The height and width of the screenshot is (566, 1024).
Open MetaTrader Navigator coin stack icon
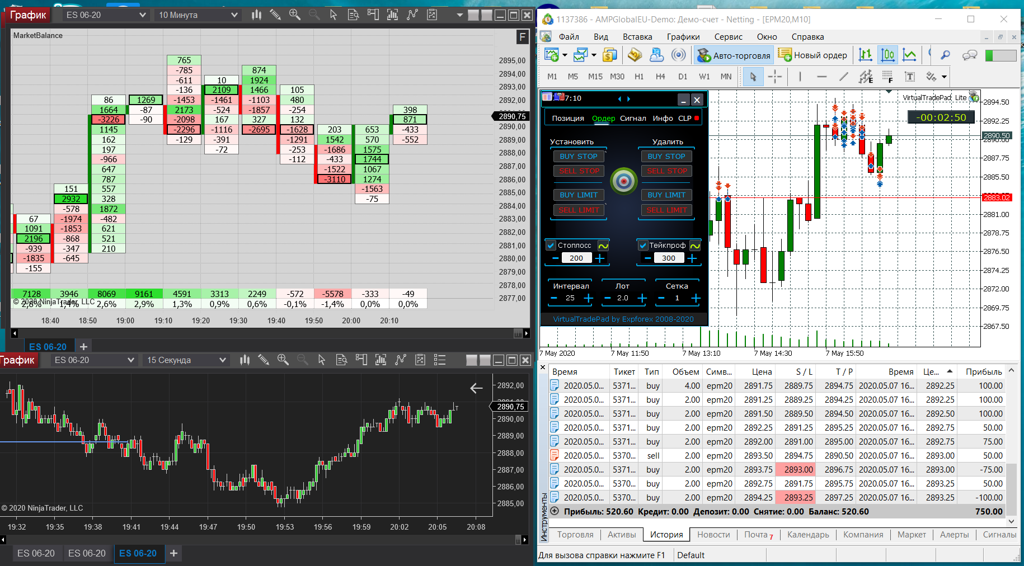635,55
